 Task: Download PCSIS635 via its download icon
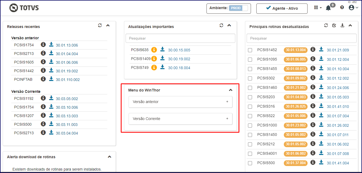162,49
